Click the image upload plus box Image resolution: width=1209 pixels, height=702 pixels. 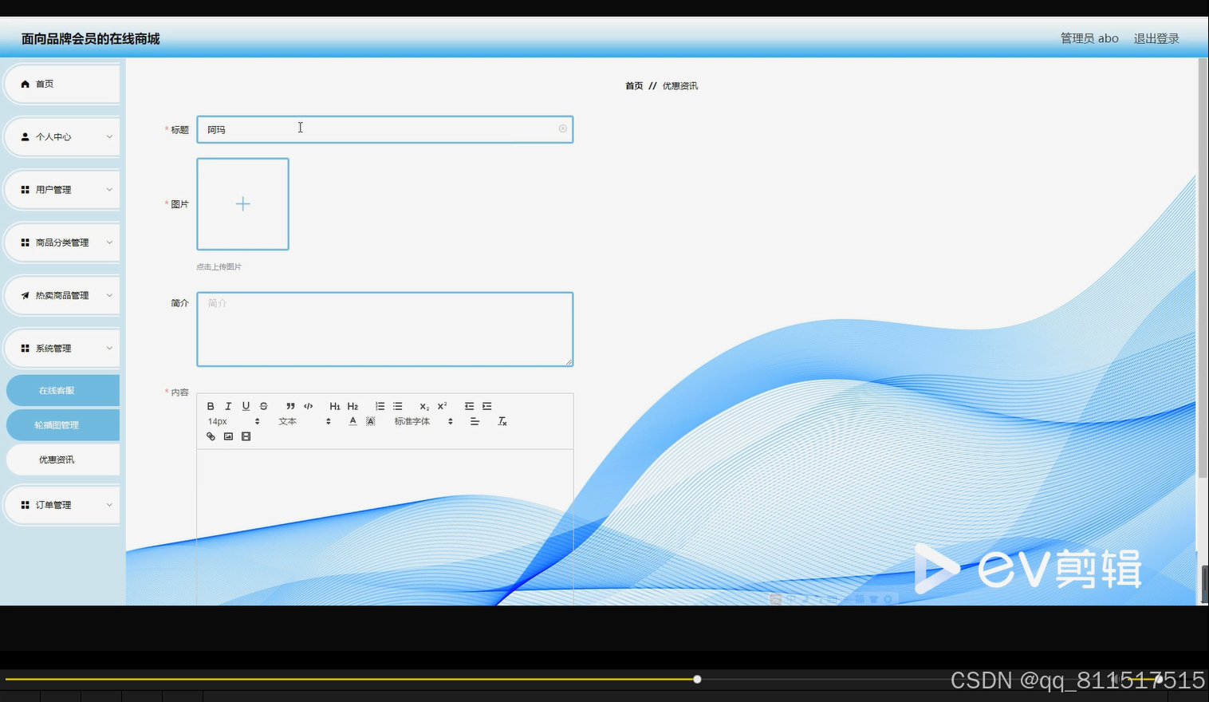[243, 204]
